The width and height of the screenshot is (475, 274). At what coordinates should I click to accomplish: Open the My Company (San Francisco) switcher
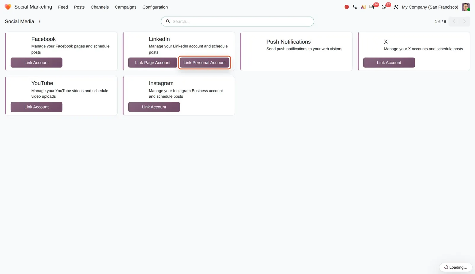430,7
